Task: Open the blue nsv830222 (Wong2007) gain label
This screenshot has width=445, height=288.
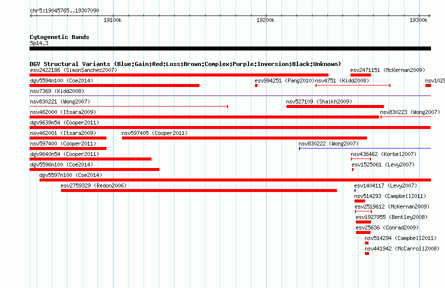Action: 328,143
